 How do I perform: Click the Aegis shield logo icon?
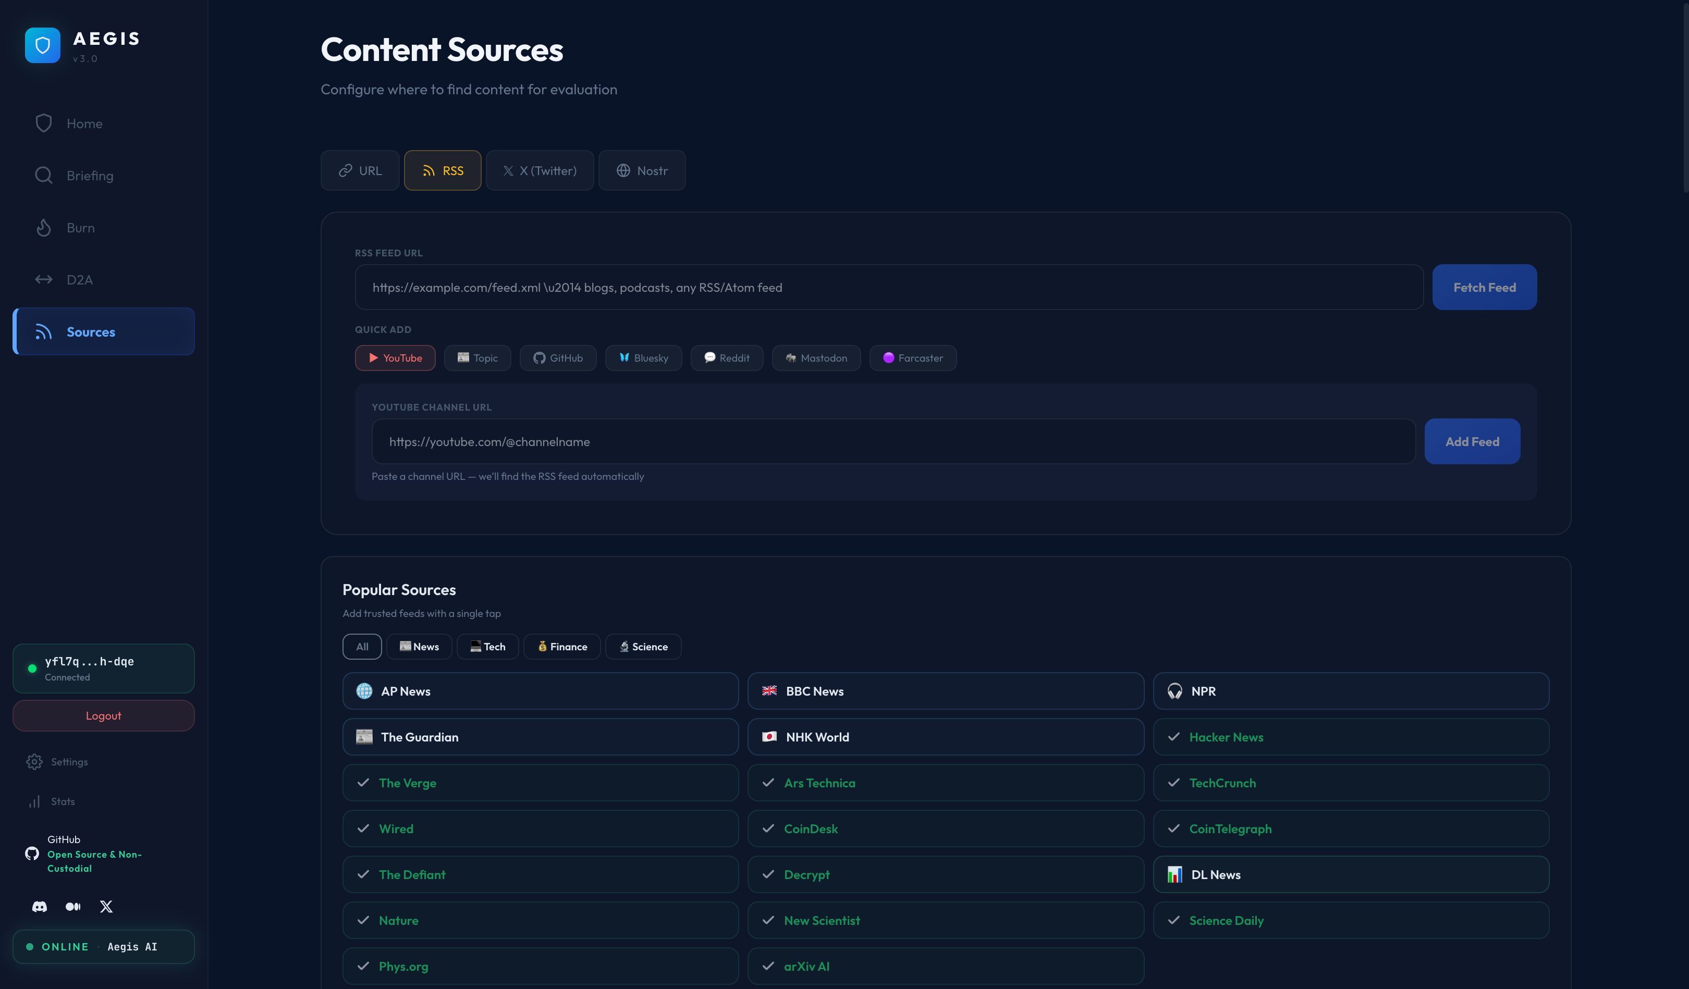[x=42, y=45]
